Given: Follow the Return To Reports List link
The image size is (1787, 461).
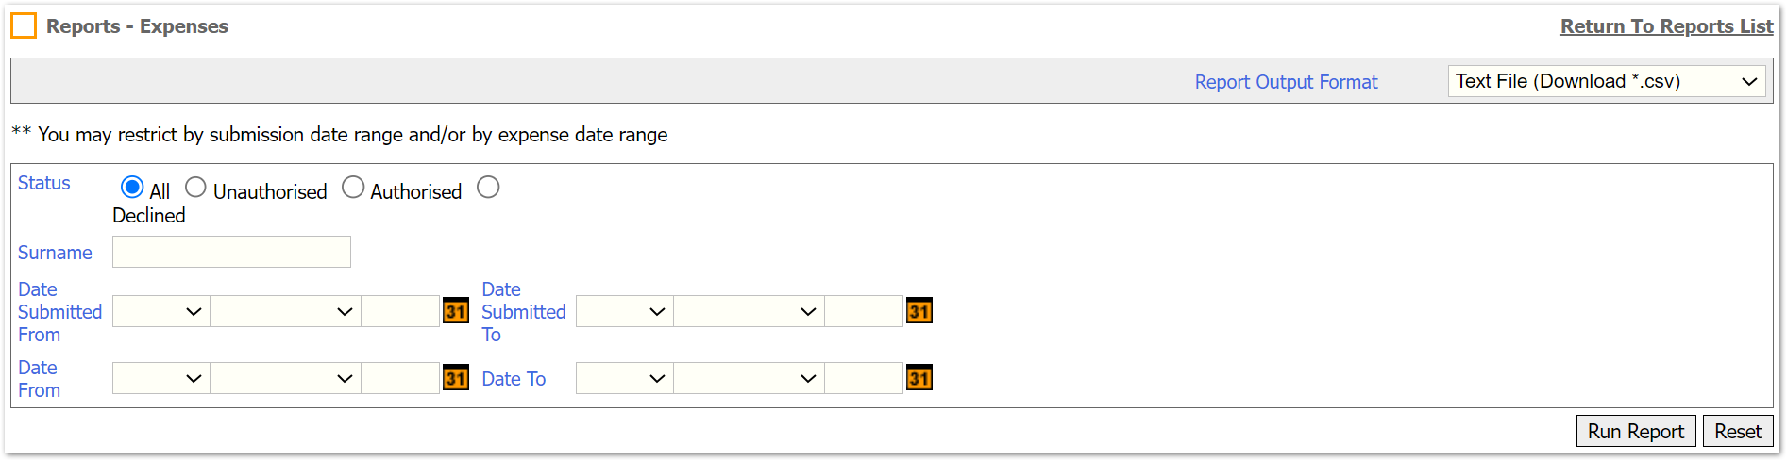Looking at the screenshot, I should pos(1666,26).
